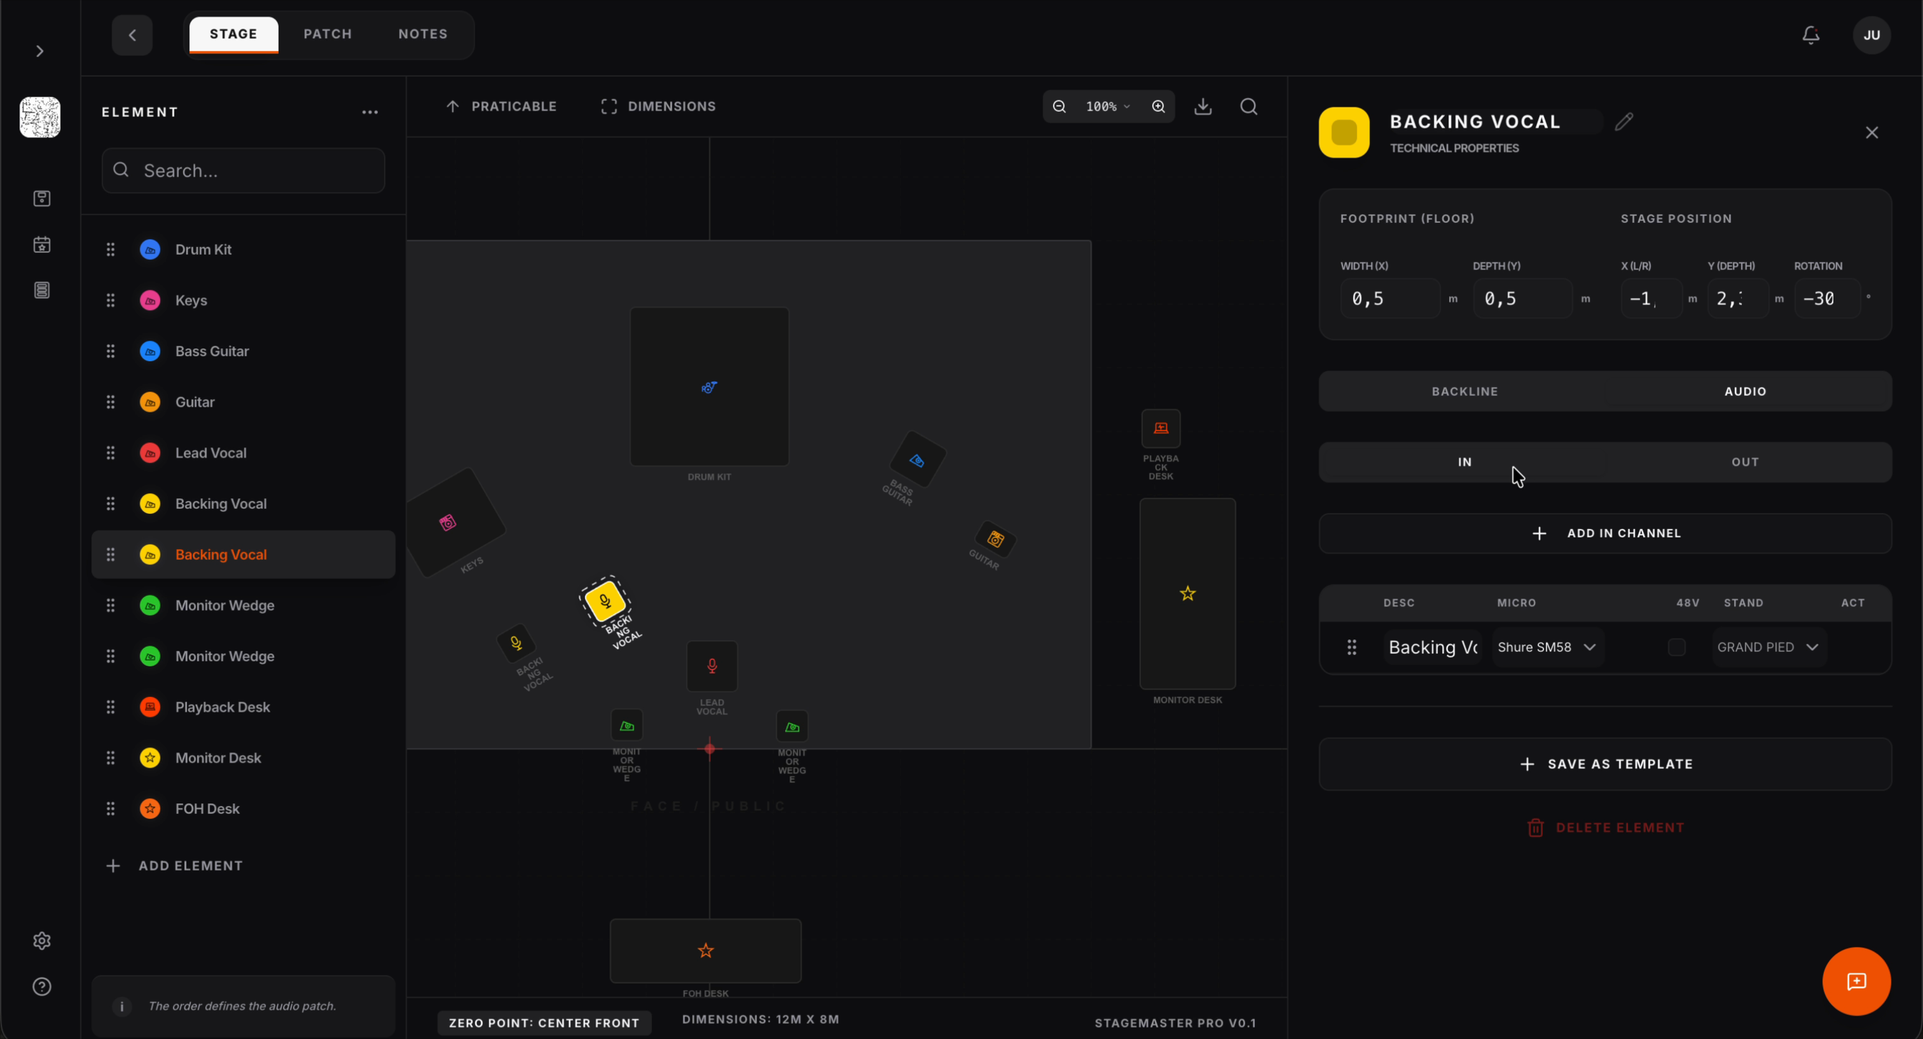Screen dimensions: 1923x1039
Task: Click the download export icon
Action: coord(1203,107)
